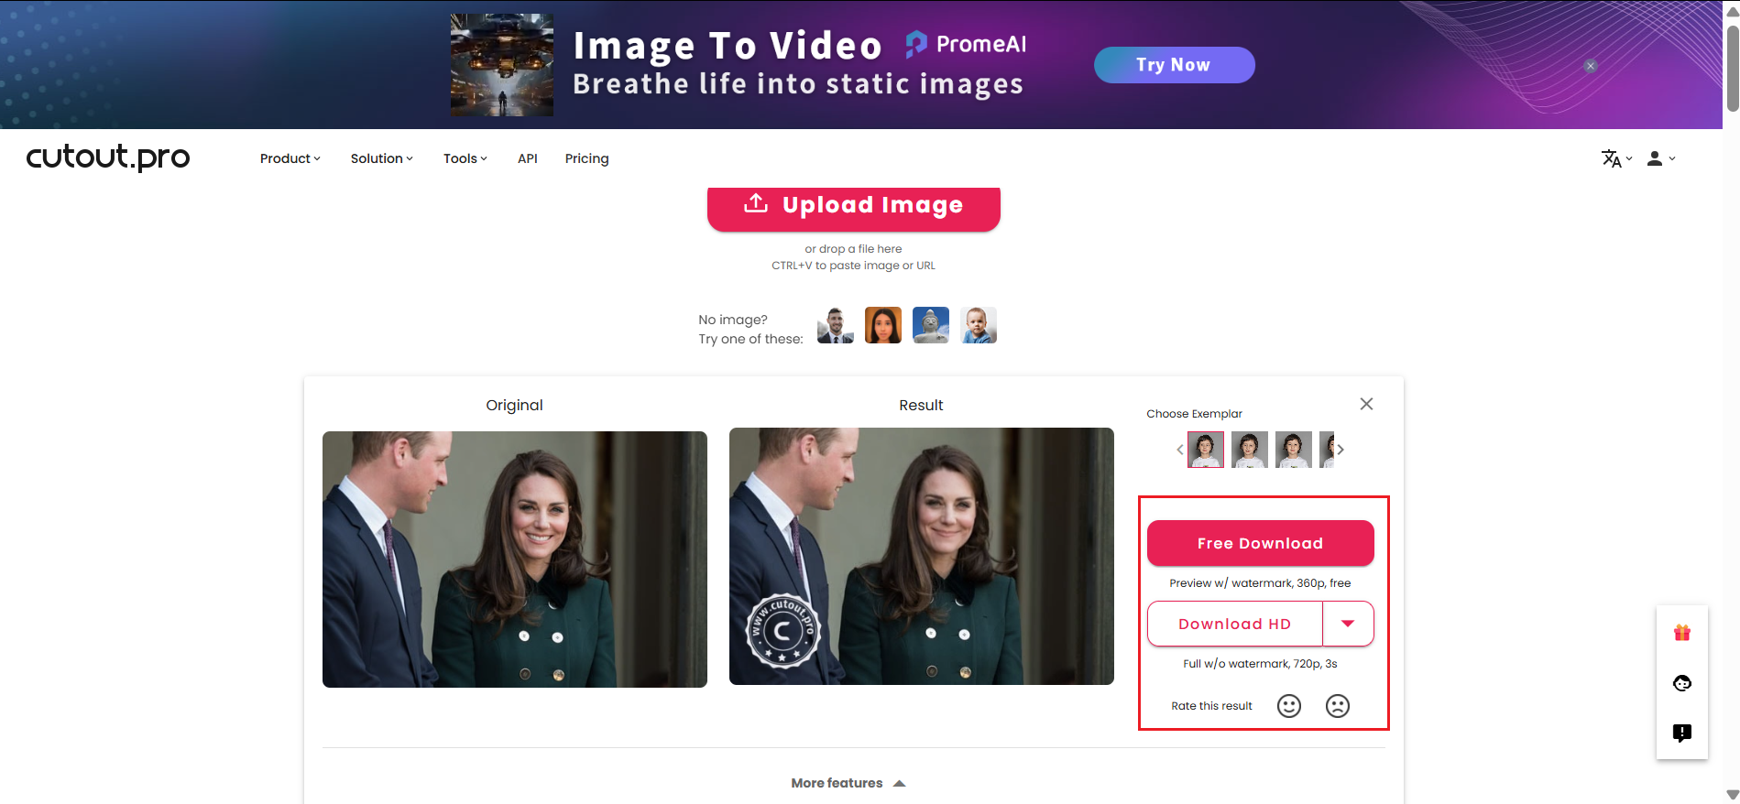The image size is (1740, 804).
Task: Show previous exemplars with left arrow
Action: point(1179,450)
